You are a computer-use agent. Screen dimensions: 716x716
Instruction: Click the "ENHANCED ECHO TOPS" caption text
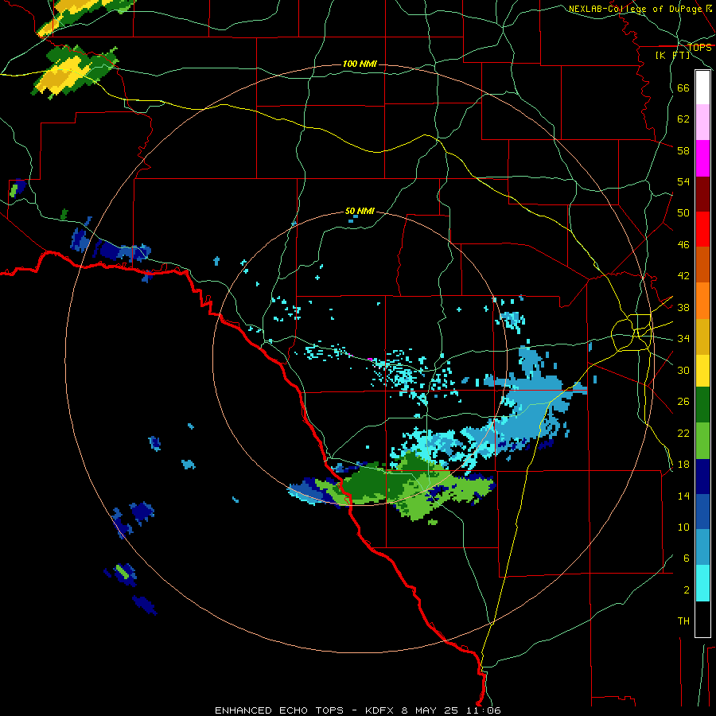coord(279,710)
